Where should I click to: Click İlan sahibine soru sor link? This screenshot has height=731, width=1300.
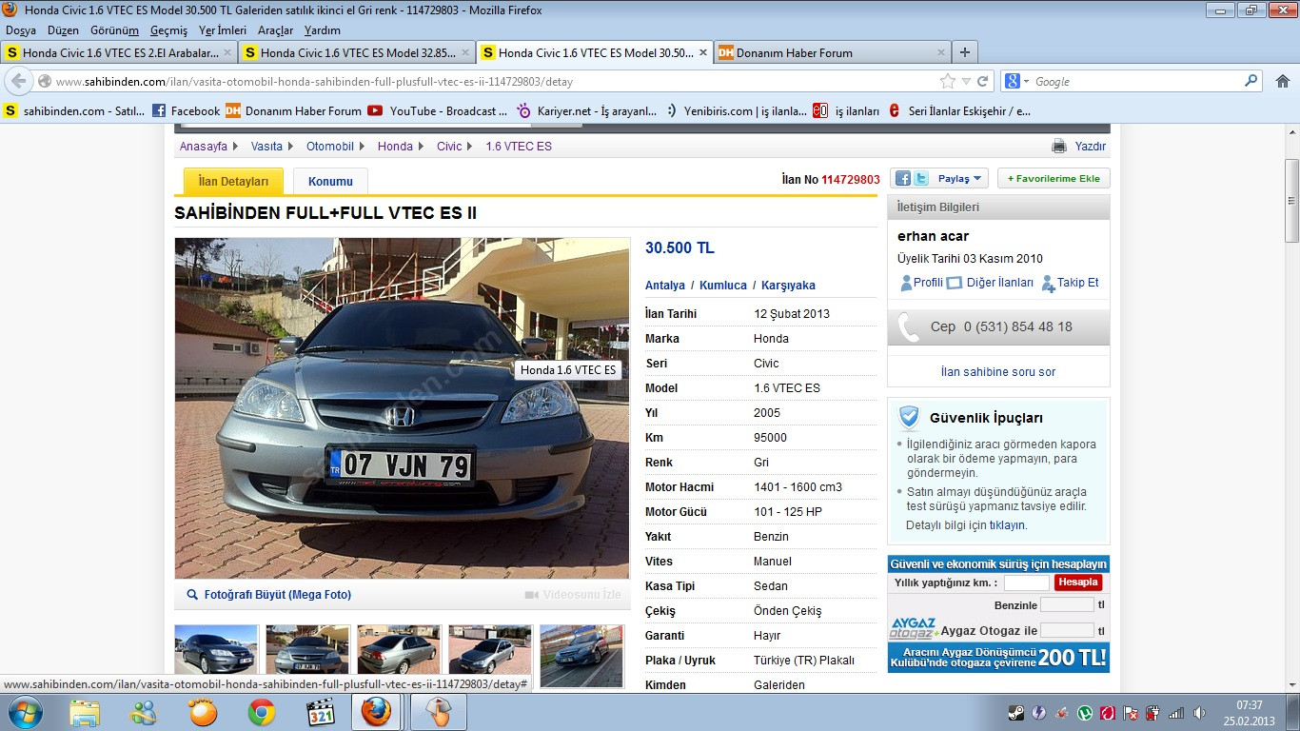click(x=998, y=372)
